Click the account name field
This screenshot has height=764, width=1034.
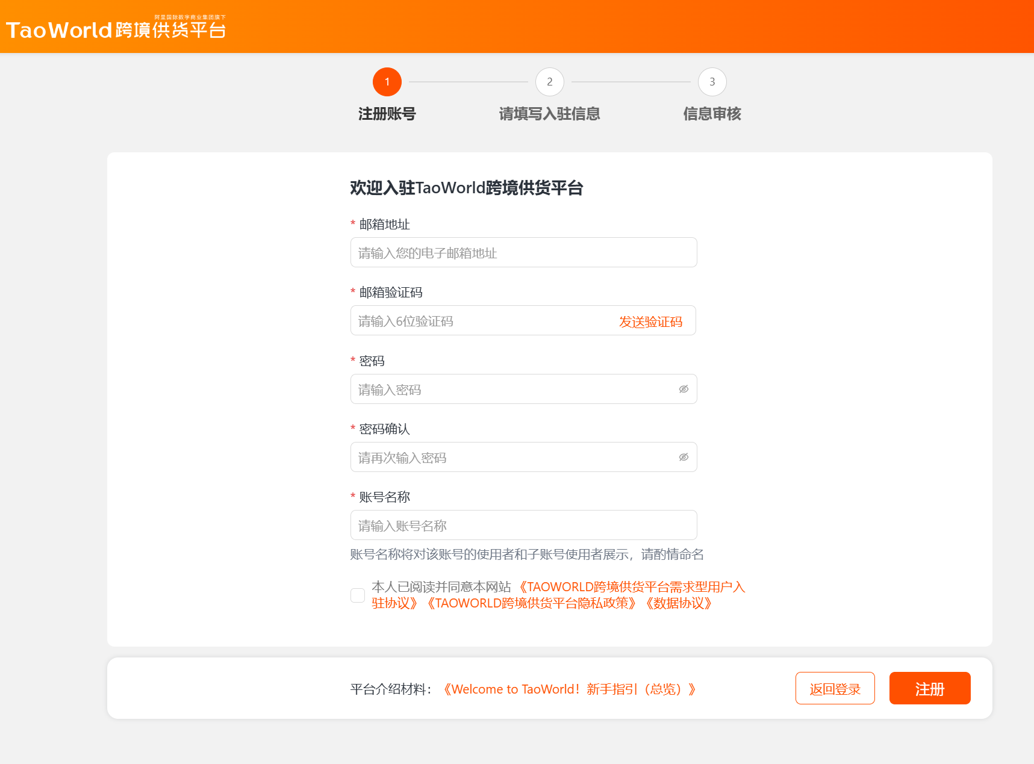[523, 526]
